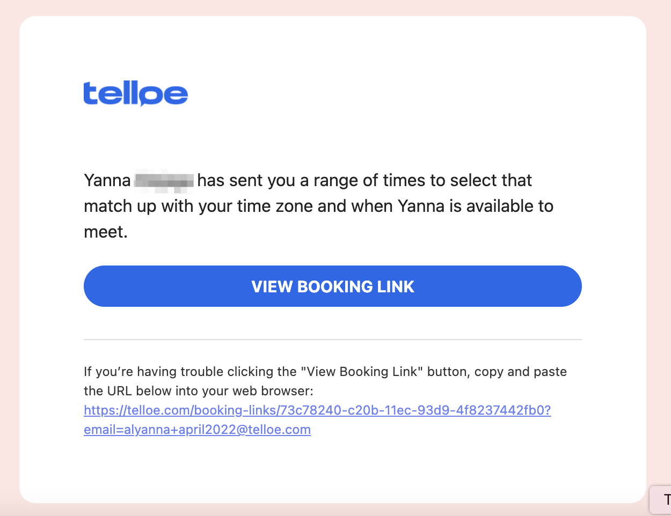Click the horizontal divider under the button
Image resolution: width=671 pixels, height=516 pixels.
(333, 340)
